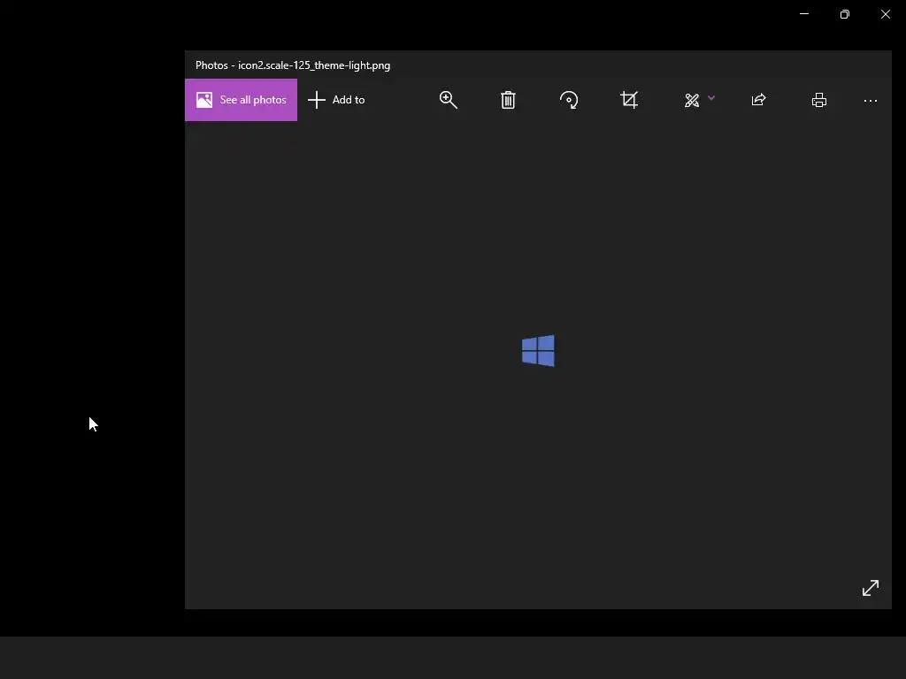Click the Add to button
The height and width of the screenshot is (679, 906).
pyautogui.click(x=336, y=100)
